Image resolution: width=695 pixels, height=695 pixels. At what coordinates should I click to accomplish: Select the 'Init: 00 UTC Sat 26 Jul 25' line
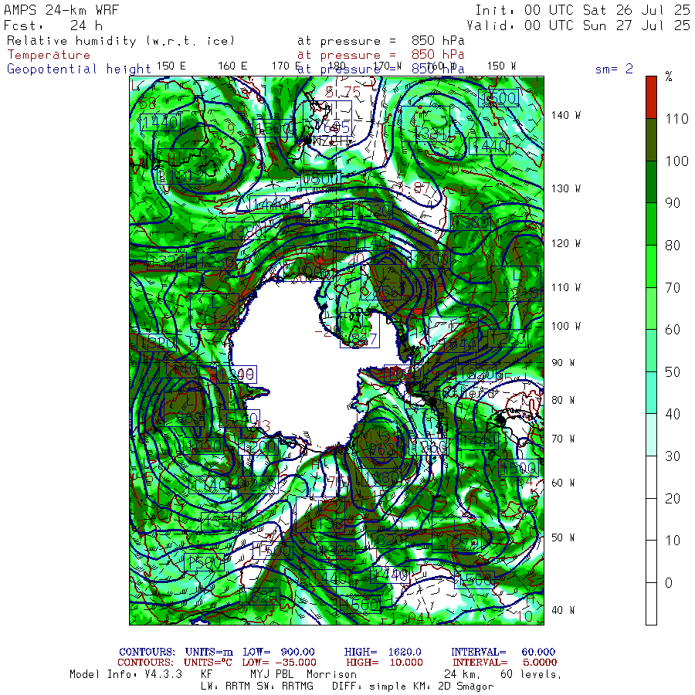(x=582, y=10)
